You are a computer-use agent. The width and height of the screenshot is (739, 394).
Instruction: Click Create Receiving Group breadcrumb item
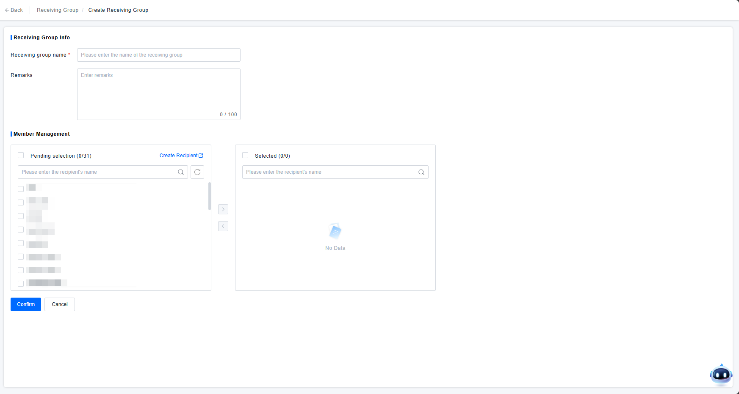click(118, 10)
